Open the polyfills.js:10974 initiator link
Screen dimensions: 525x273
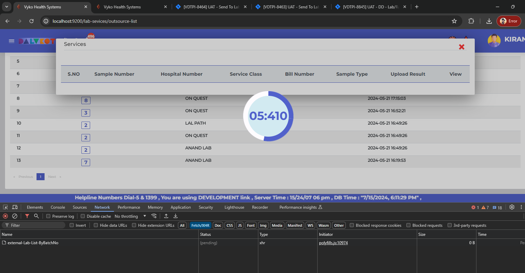[x=333, y=243]
